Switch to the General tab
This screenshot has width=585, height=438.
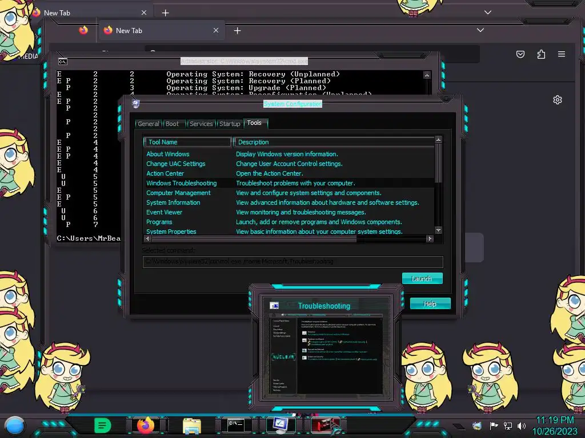148,124
